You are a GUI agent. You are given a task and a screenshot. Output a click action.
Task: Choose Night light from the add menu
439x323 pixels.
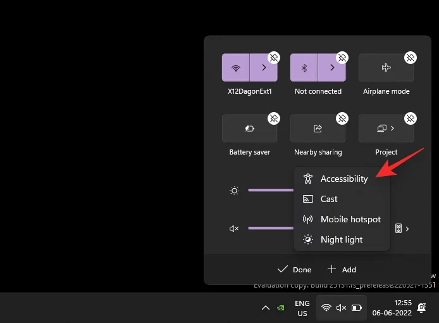(342, 239)
